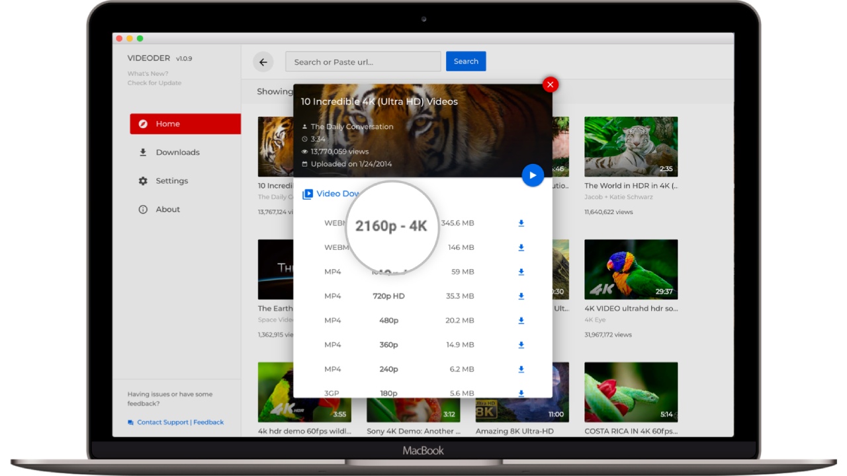
Task: Open the colorful parrot 29:37 thumbnail
Action: (631, 269)
